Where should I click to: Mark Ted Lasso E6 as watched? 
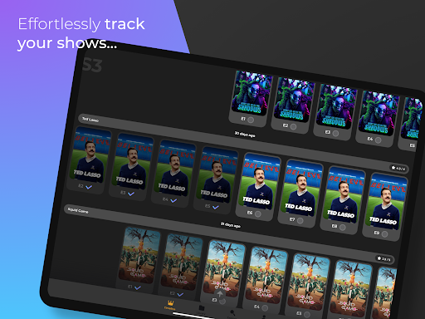pyautogui.click(x=258, y=214)
